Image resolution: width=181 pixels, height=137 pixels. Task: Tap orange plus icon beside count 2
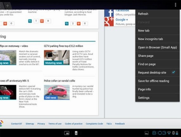pyautogui.click(x=79, y=23)
